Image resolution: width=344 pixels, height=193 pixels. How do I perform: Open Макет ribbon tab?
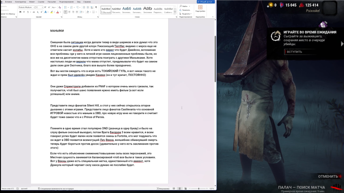coord(32,2)
